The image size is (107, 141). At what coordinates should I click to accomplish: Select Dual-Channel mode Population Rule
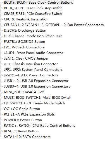(33, 36)
